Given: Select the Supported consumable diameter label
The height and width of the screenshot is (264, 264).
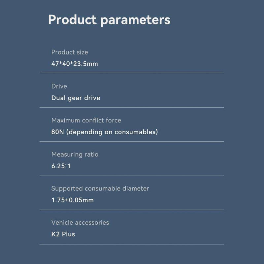Looking at the screenshot, I should pos(100,188).
